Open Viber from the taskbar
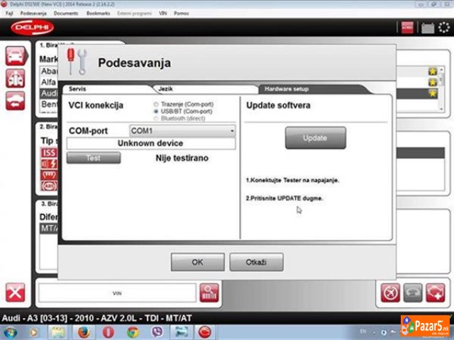454x340 pixels. (x=157, y=332)
